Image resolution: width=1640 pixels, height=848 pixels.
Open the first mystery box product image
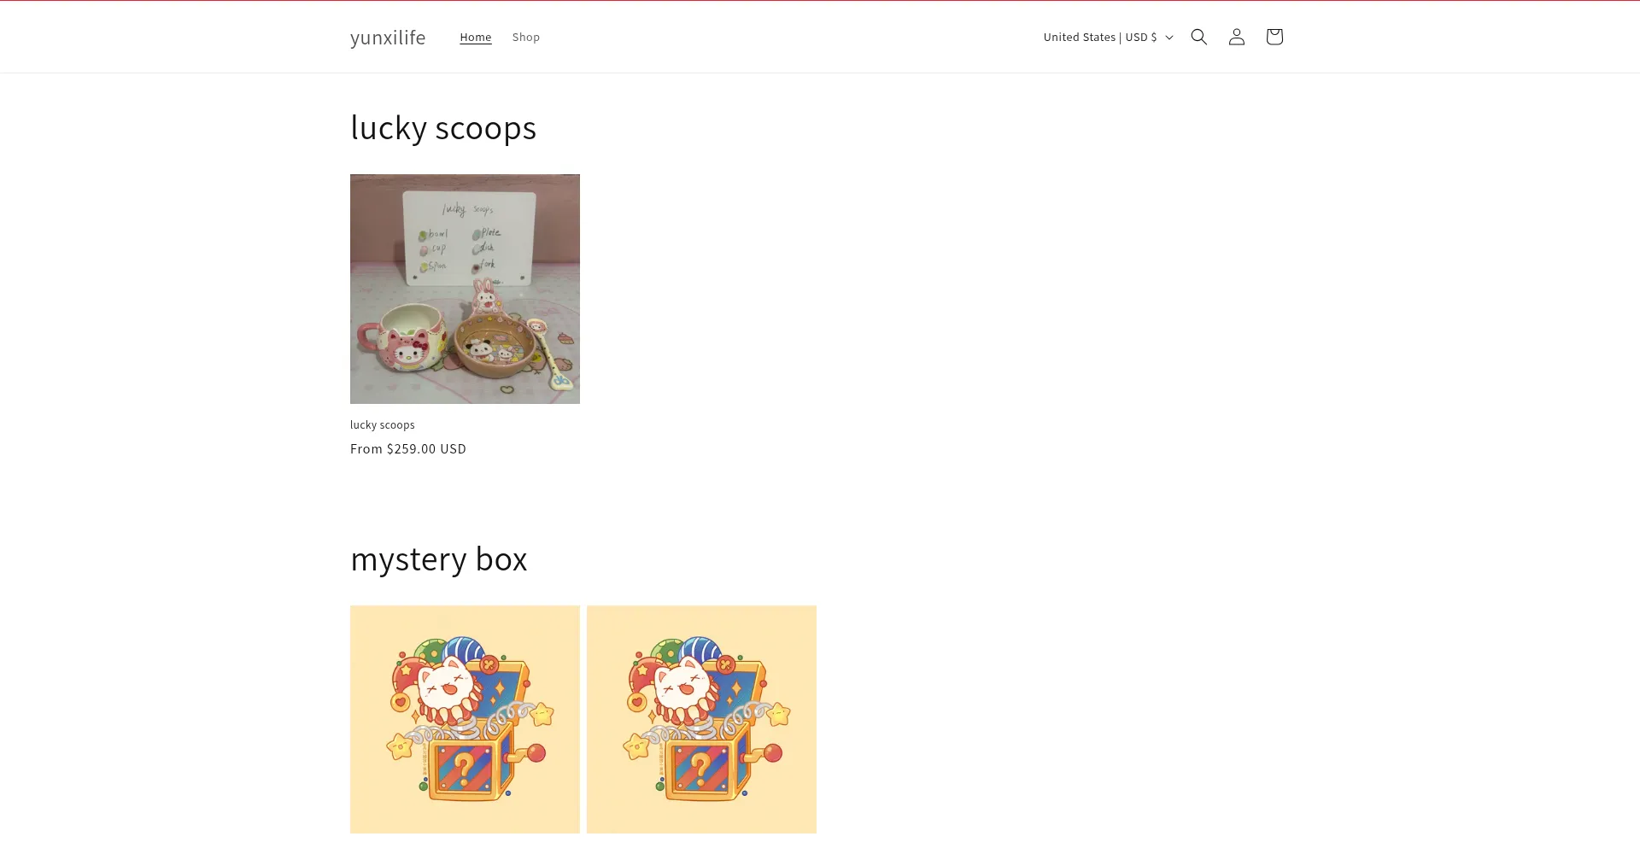pos(465,719)
